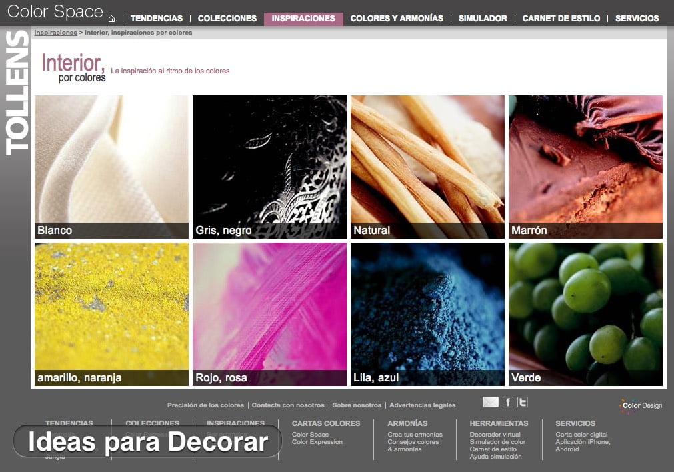This screenshot has height=472, width=674.
Task: Open the SERVICIOS menu item
Action: (x=637, y=19)
